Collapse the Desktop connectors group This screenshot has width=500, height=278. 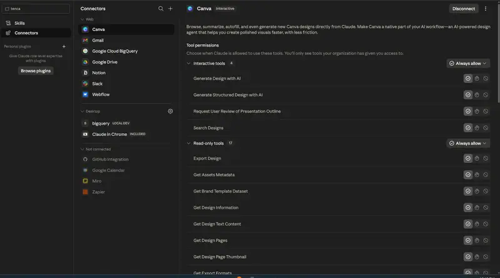point(82,112)
